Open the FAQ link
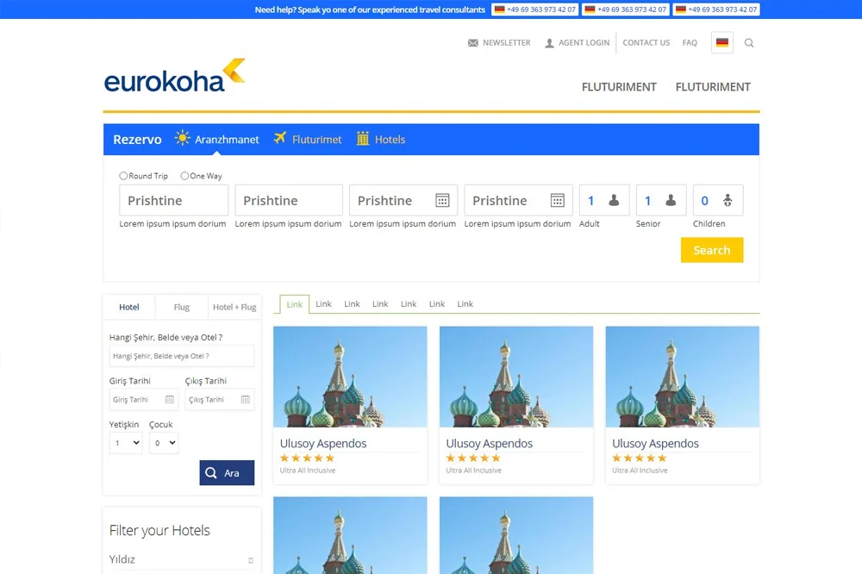 tap(690, 43)
